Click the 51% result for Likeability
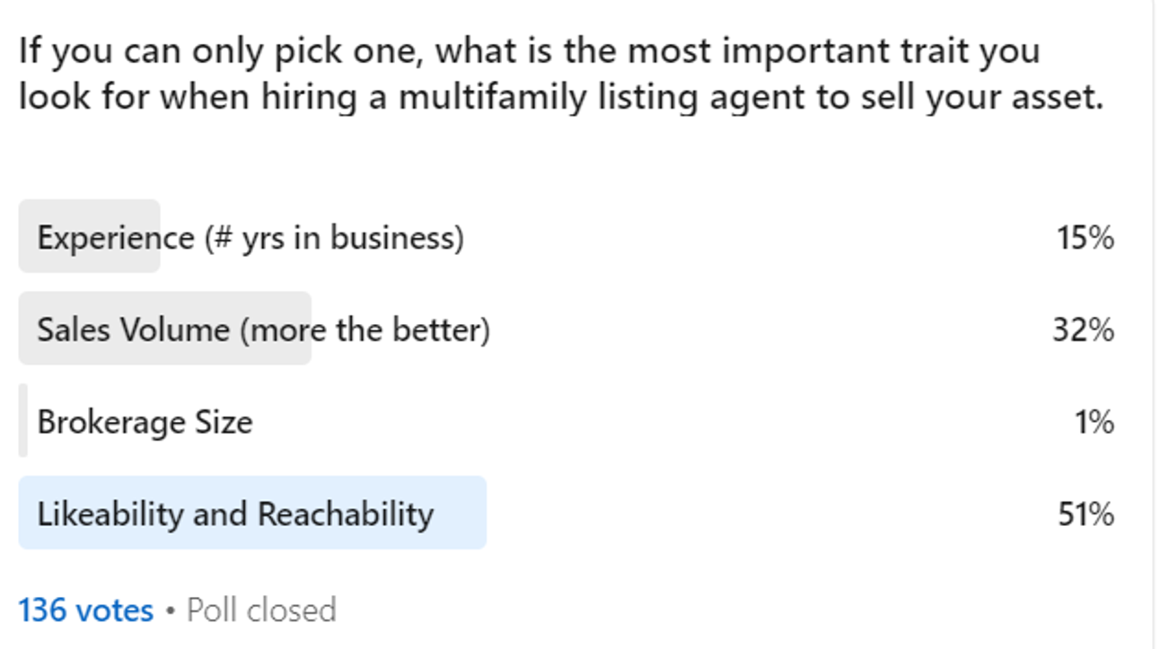Image resolution: width=1169 pixels, height=649 pixels. (x=1085, y=514)
